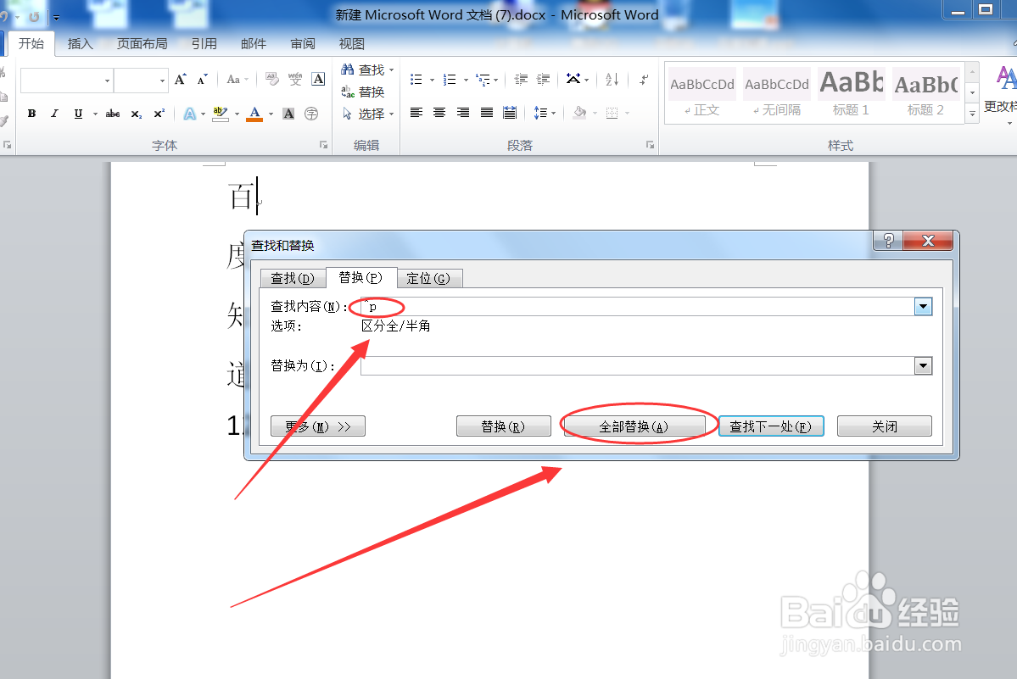Click the Find Next button

[771, 426]
